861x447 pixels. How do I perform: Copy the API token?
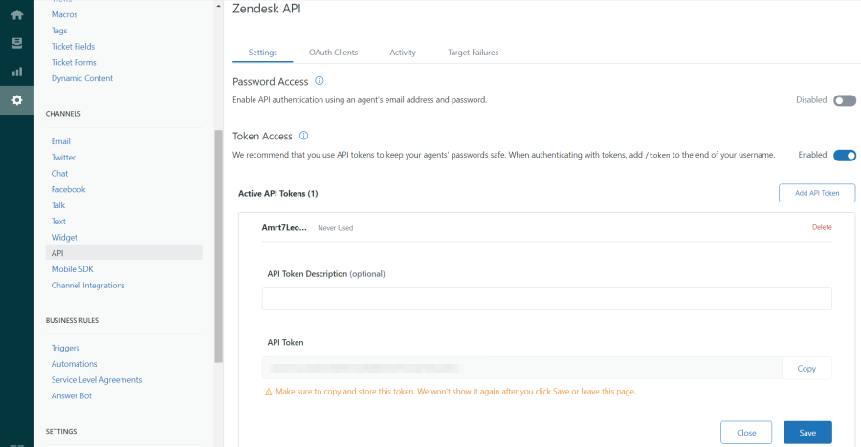pyautogui.click(x=806, y=368)
